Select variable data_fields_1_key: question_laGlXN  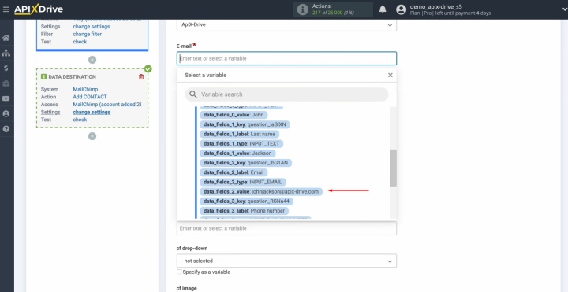(245, 124)
